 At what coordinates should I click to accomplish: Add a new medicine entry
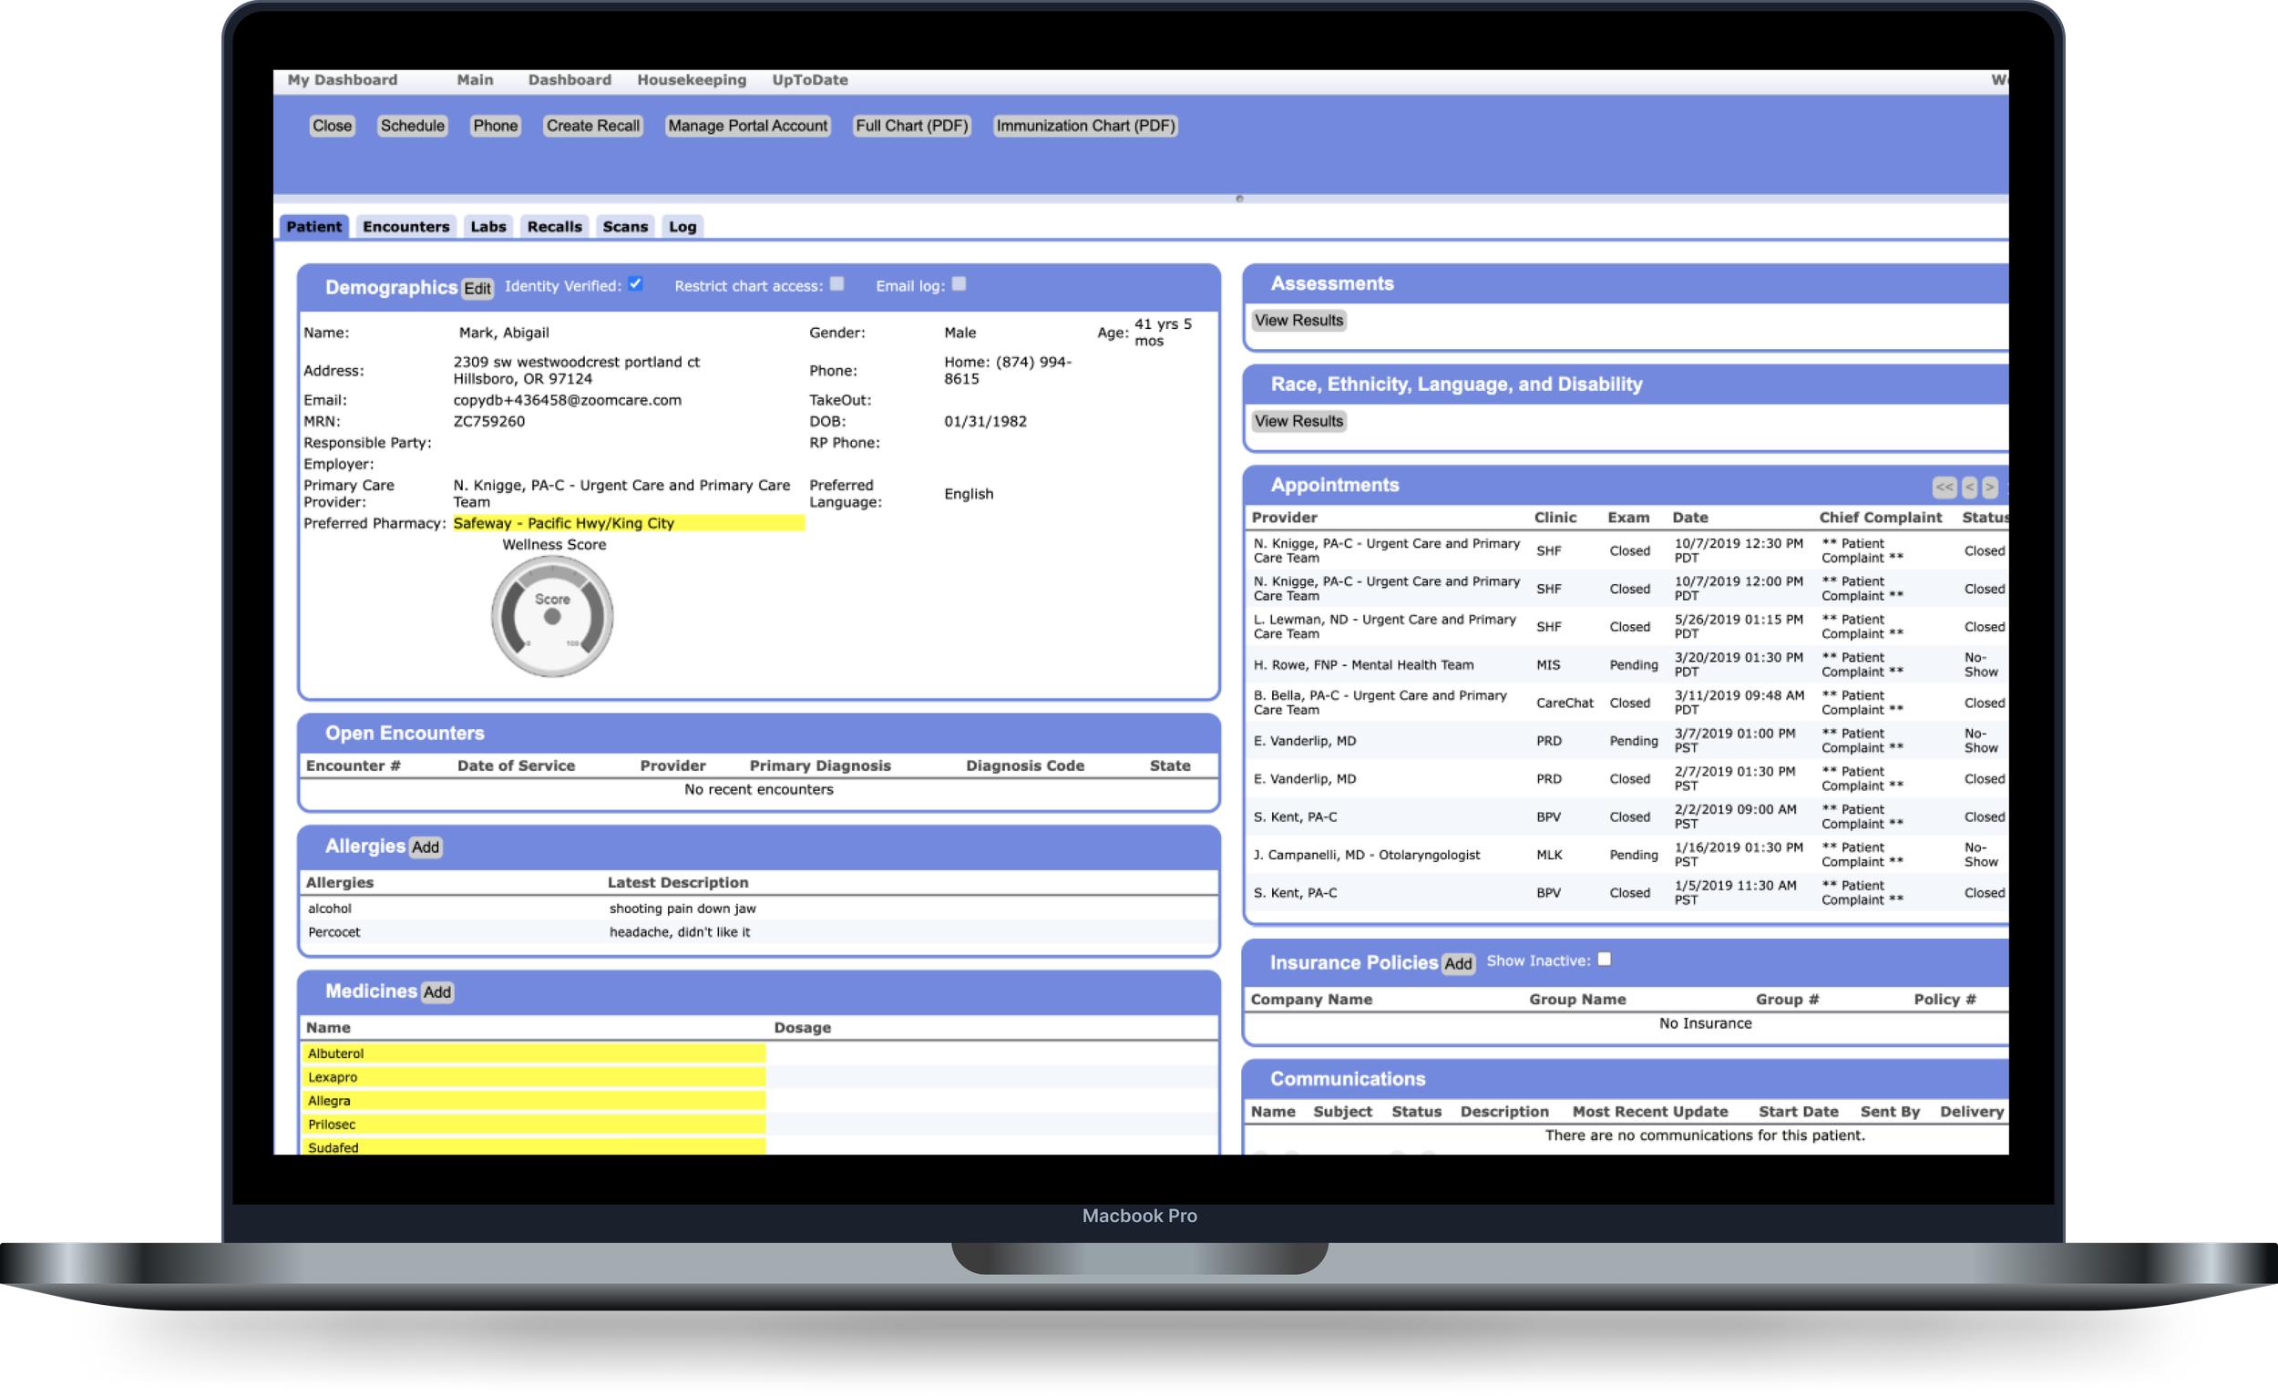436,992
